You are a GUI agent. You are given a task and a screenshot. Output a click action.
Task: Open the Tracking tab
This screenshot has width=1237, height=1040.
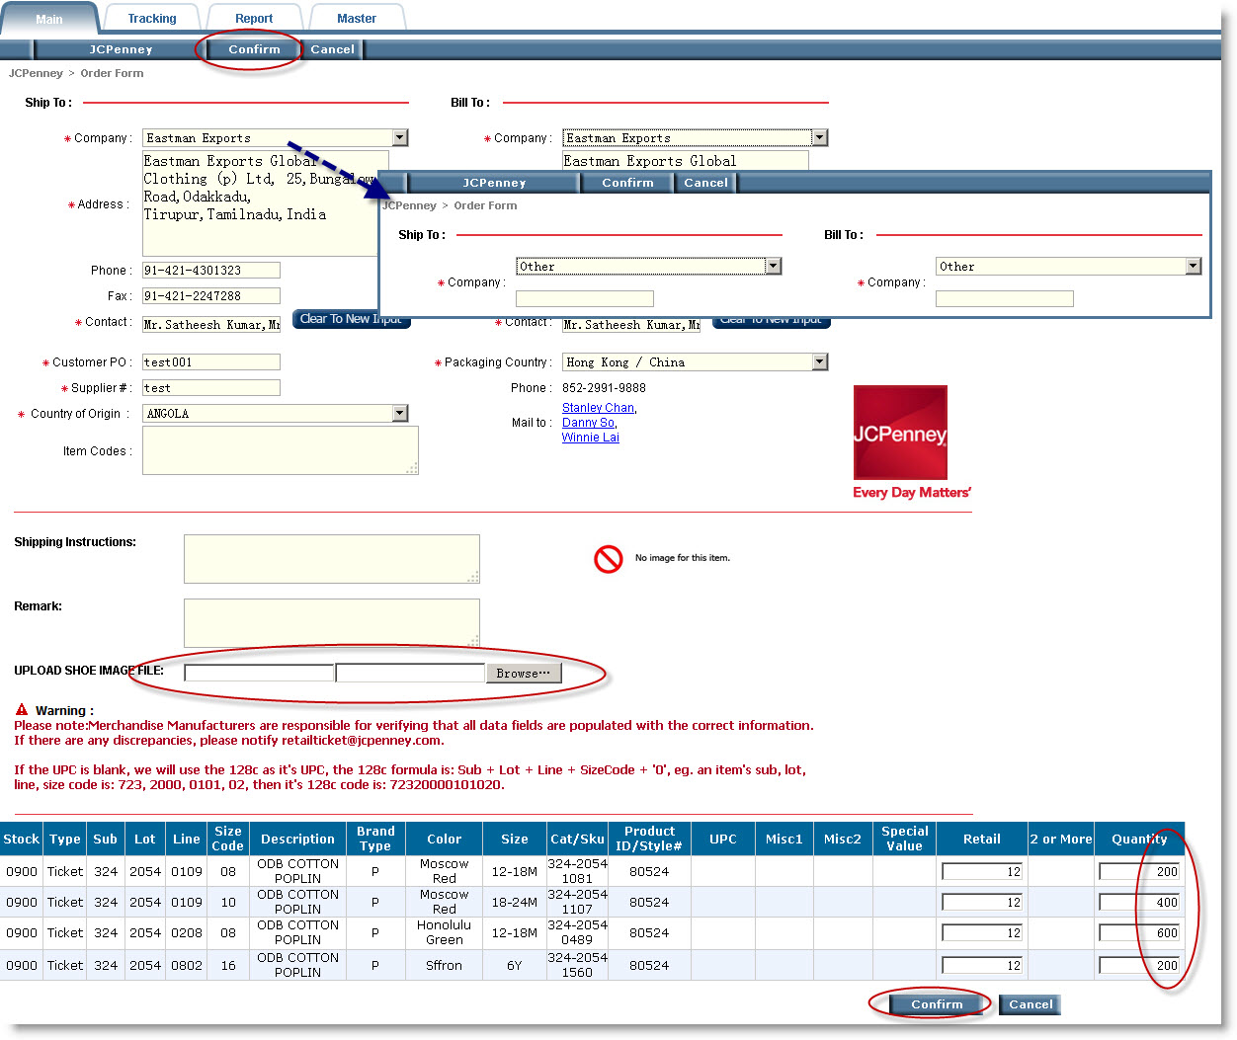[x=152, y=18]
